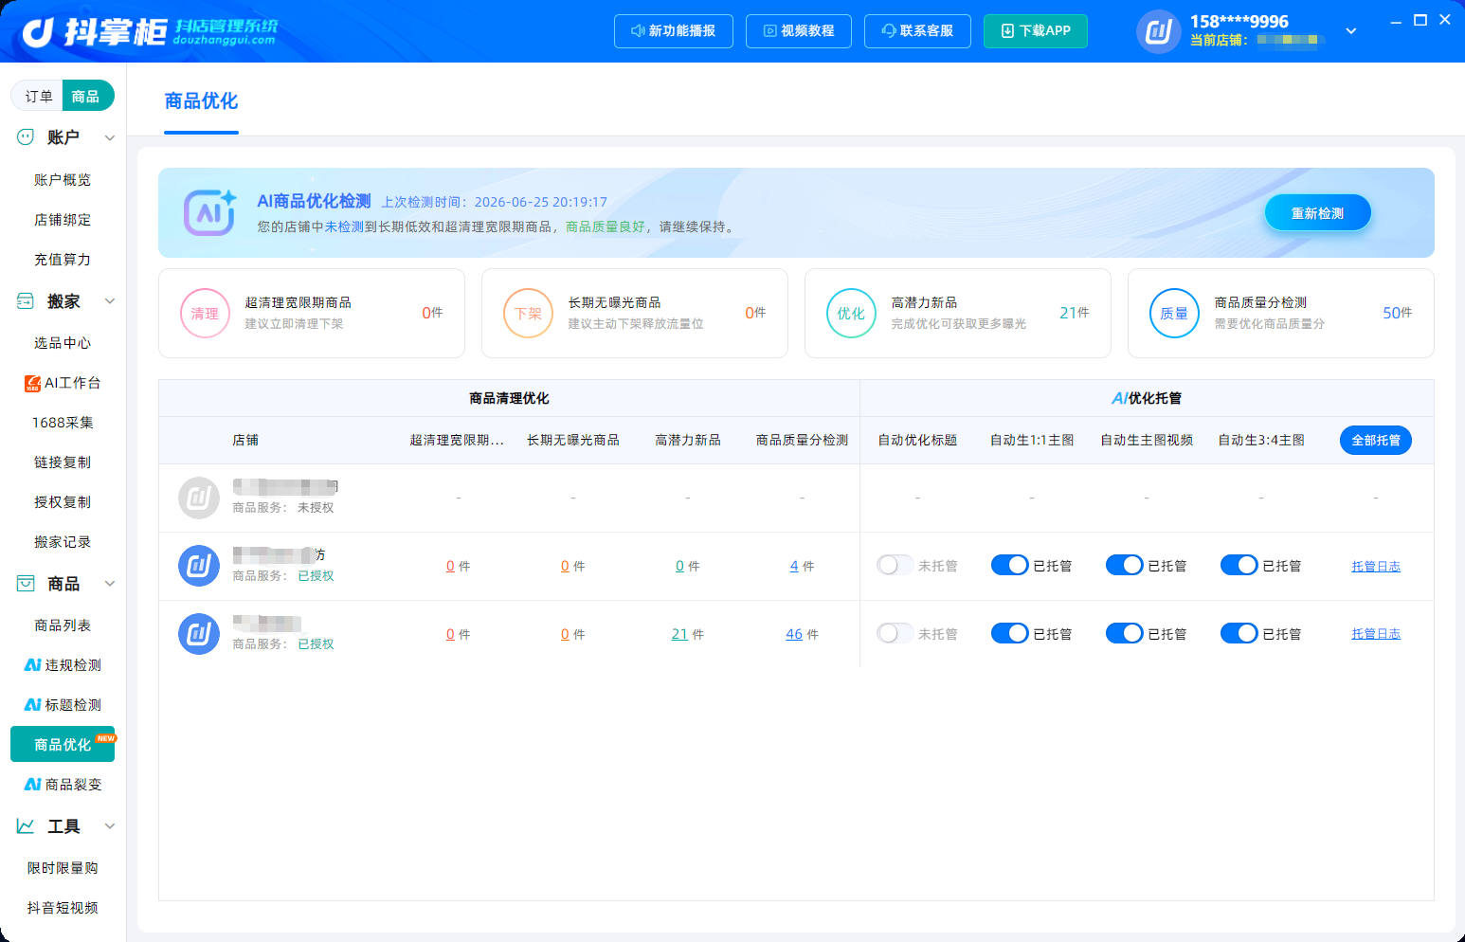Click the 工具 chart icon in sidebar

pyautogui.click(x=26, y=826)
